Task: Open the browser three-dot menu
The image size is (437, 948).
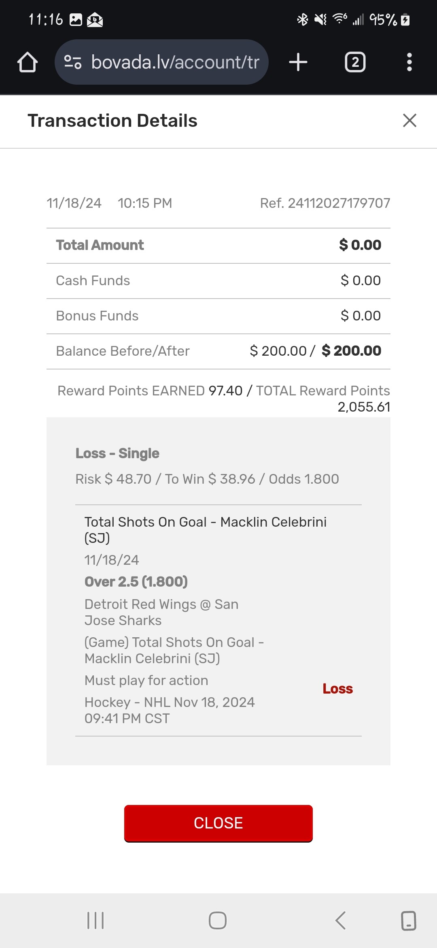Action: point(409,62)
